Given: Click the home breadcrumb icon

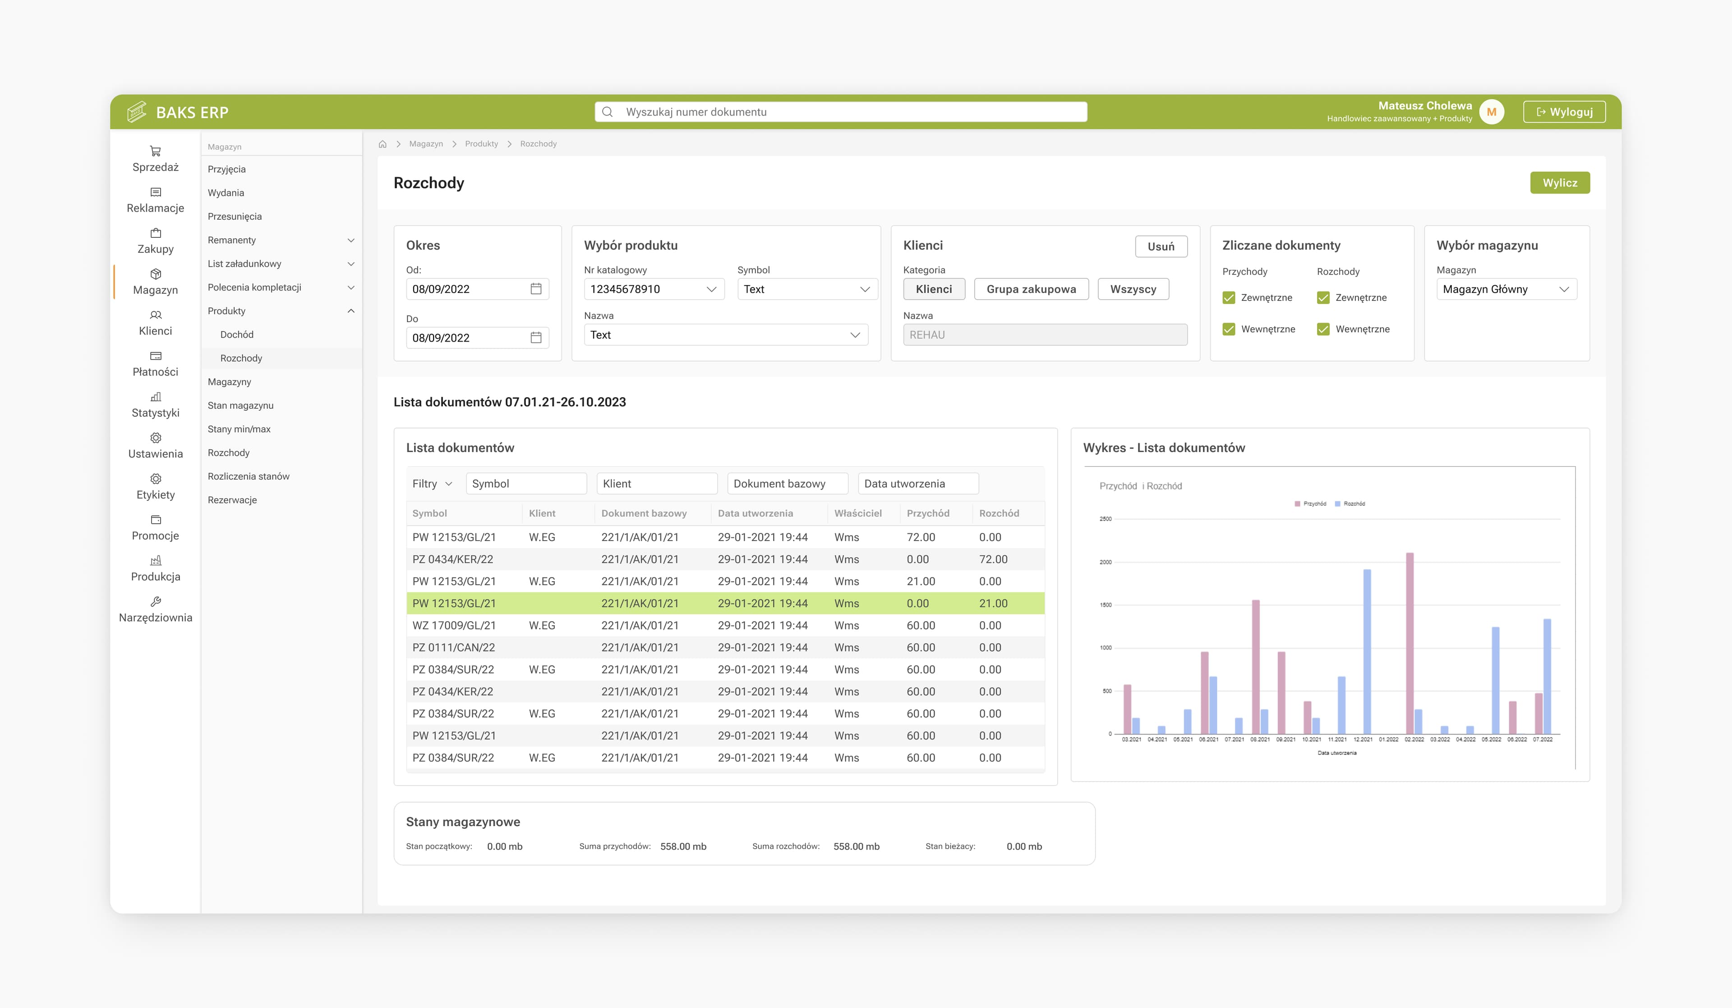Looking at the screenshot, I should (383, 143).
